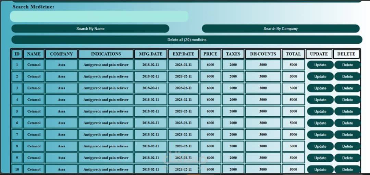The image size is (370, 175).
Task: Click the TOTAL column header
Action: [x=293, y=54]
